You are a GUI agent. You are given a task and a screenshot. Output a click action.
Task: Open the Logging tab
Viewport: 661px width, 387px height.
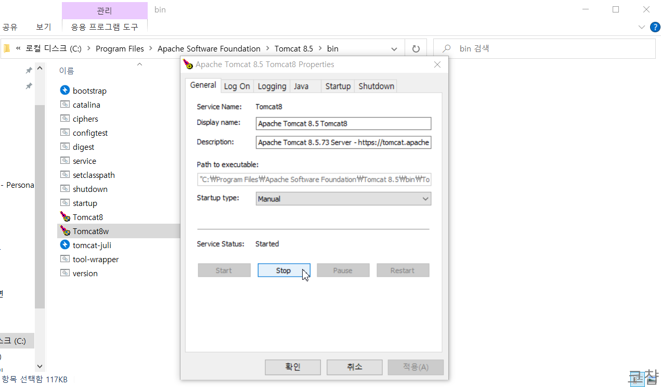click(x=272, y=86)
